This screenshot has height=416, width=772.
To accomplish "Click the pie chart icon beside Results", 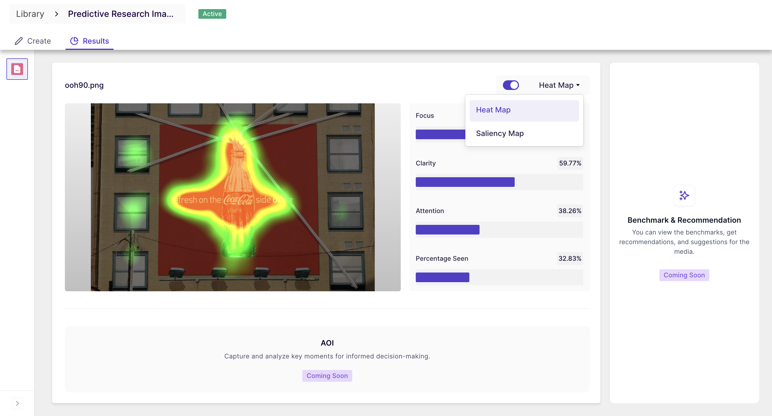I will coord(74,41).
